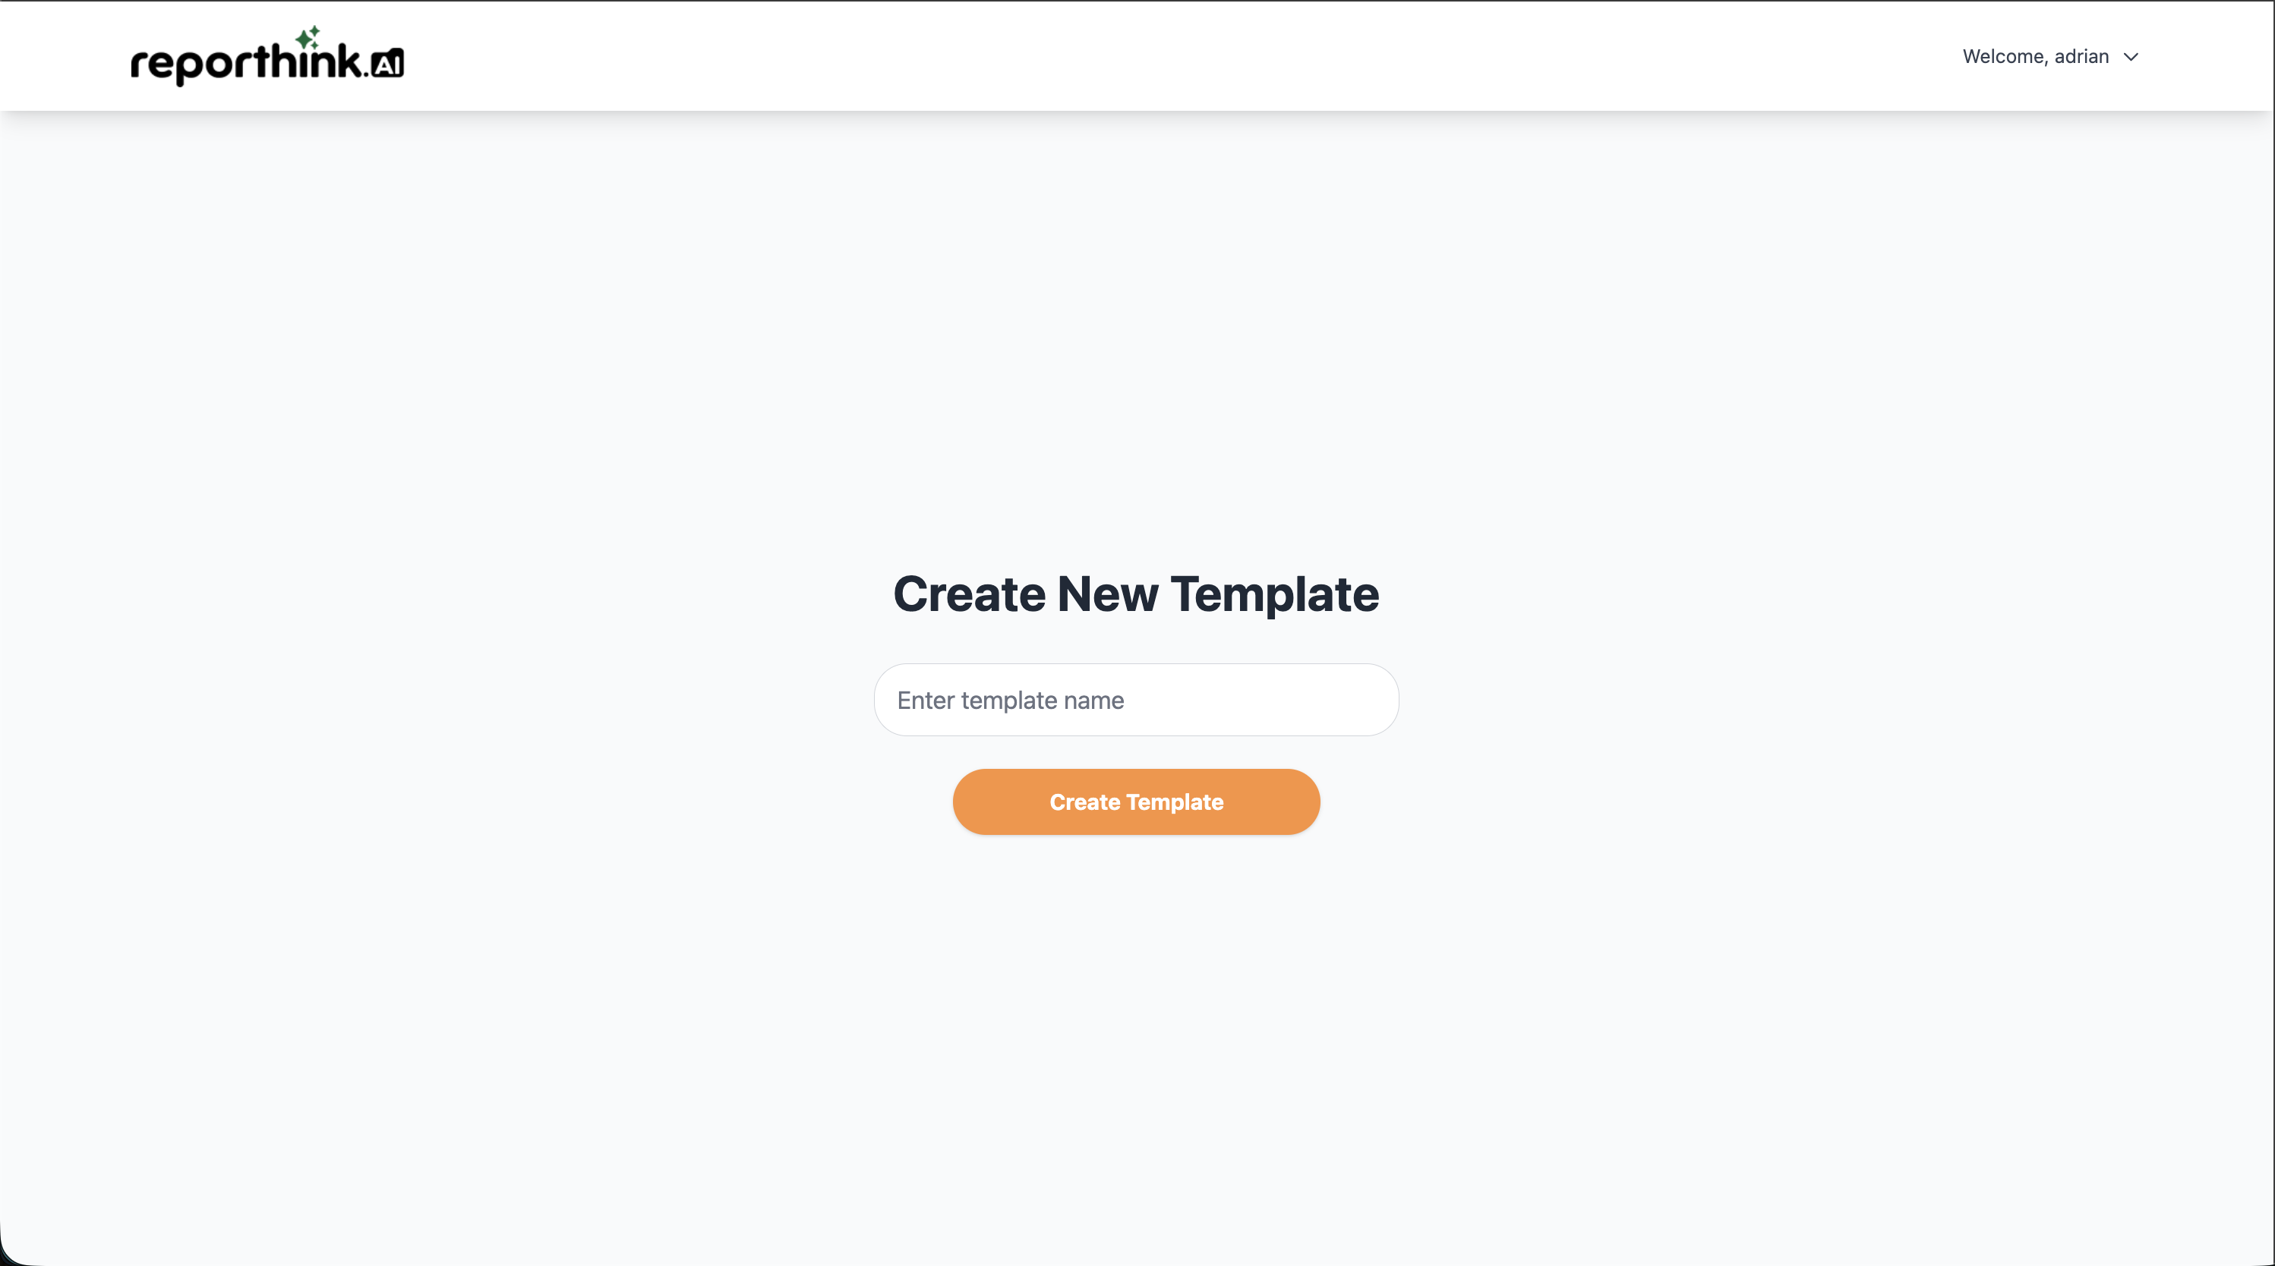Go home via the header logo
The width and height of the screenshot is (2275, 1266).
click(x=267, y=58)
